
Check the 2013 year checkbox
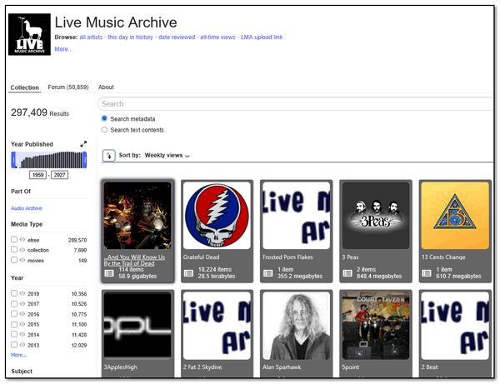[14, 345]
